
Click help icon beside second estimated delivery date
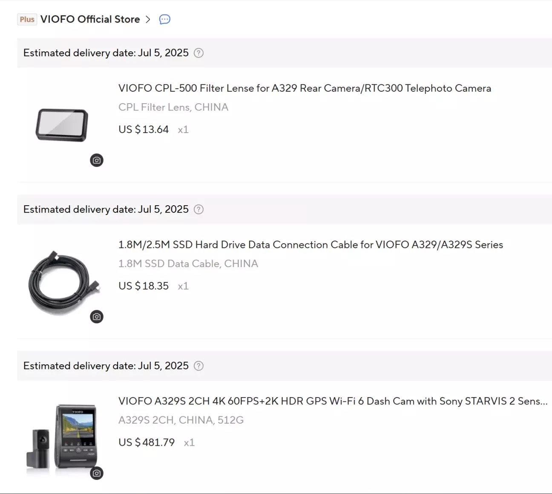198,209
